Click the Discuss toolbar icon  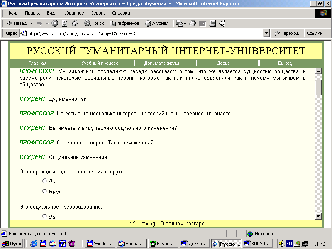click(212, 23)
